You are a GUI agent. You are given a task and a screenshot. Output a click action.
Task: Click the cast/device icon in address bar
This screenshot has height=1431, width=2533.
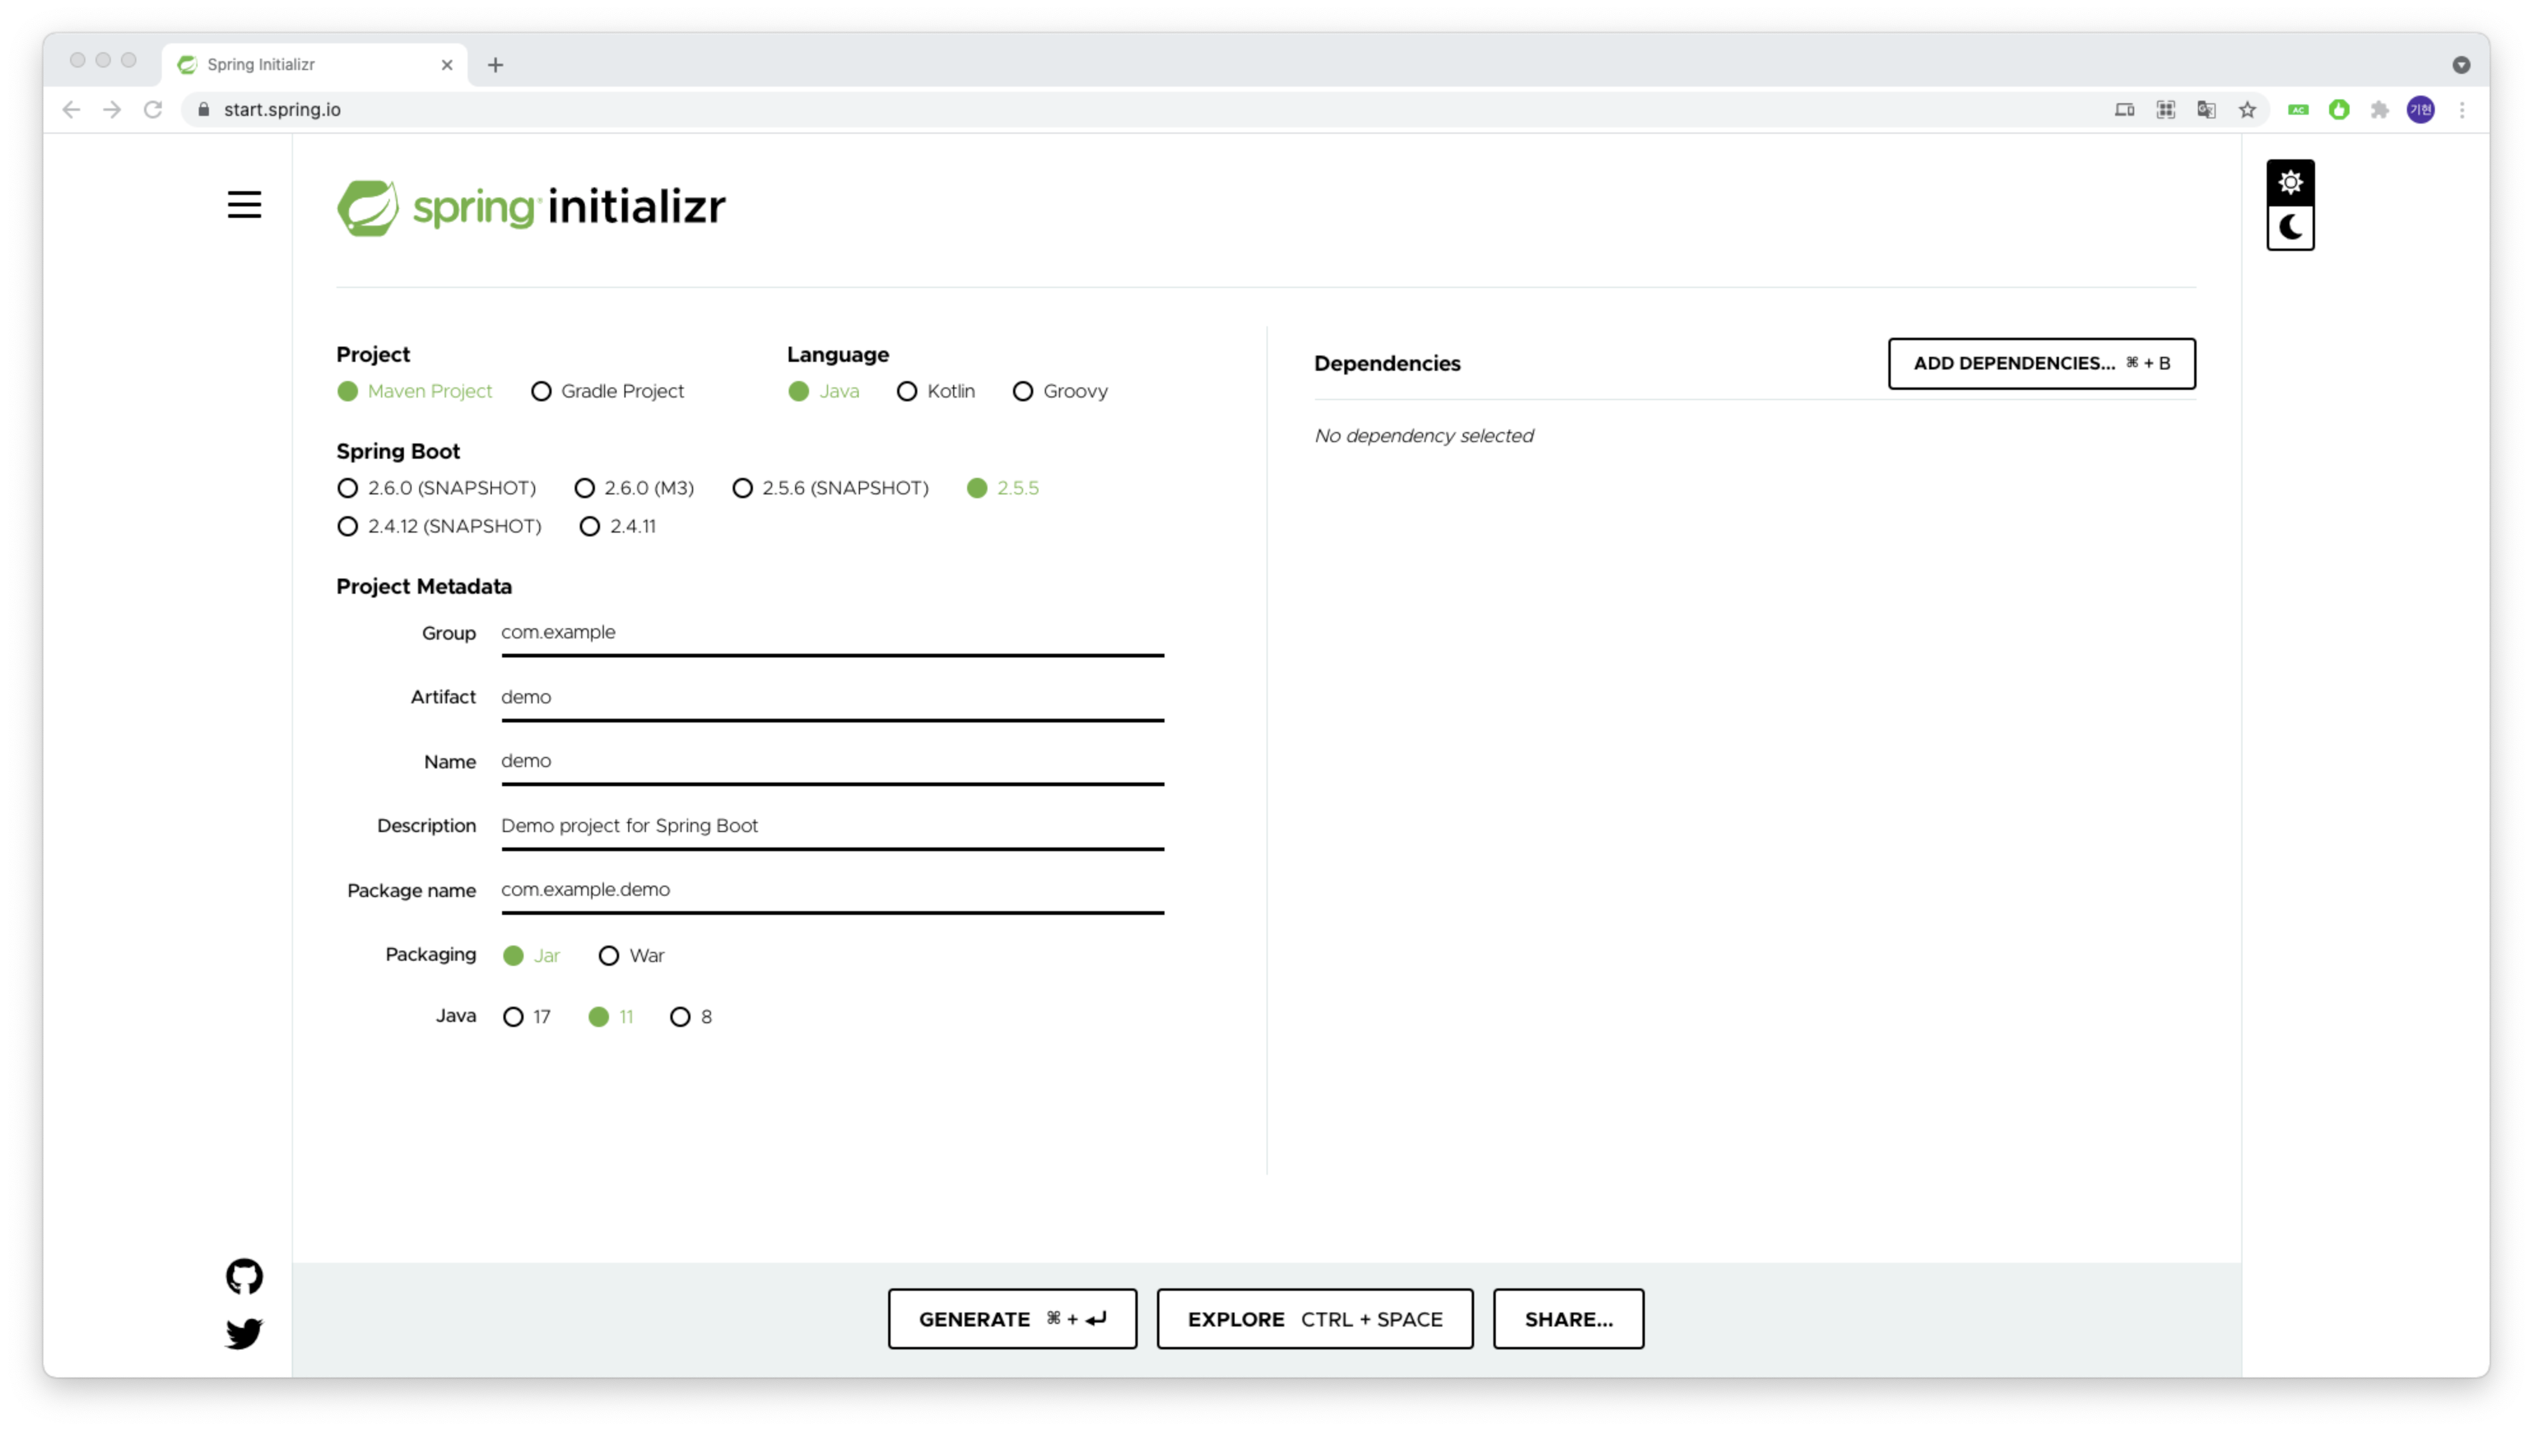click(x=2124, y=109)
